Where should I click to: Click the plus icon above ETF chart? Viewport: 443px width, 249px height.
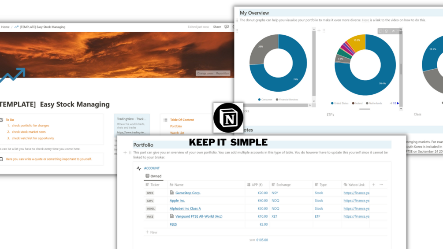click(x=319, y=30)
